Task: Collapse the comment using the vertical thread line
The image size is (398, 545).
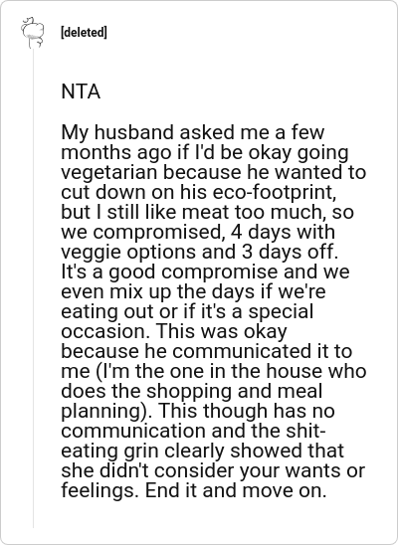Action: point(34,288)
